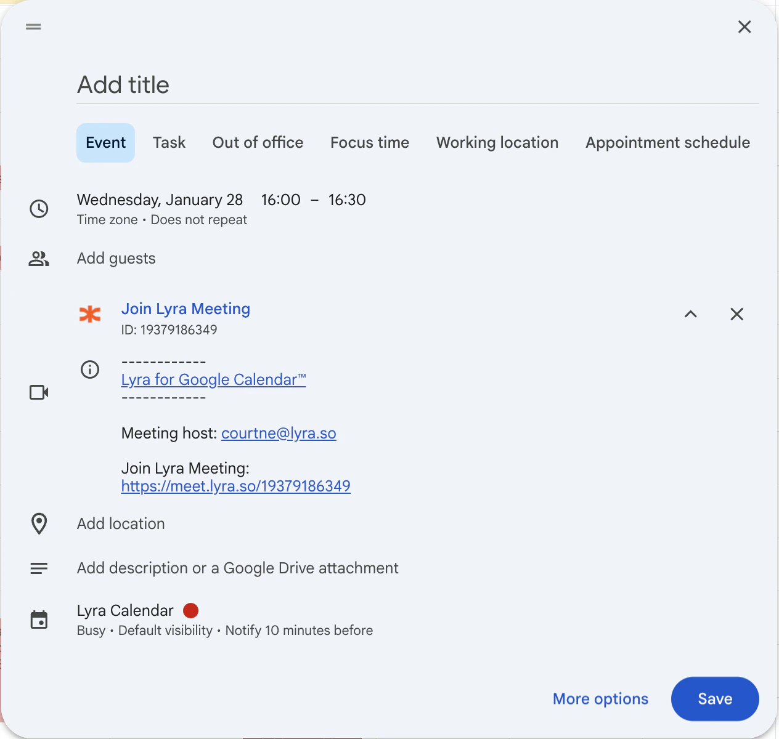
Task: Click meeting ID 19379186349 text
Action: point(169,330)
